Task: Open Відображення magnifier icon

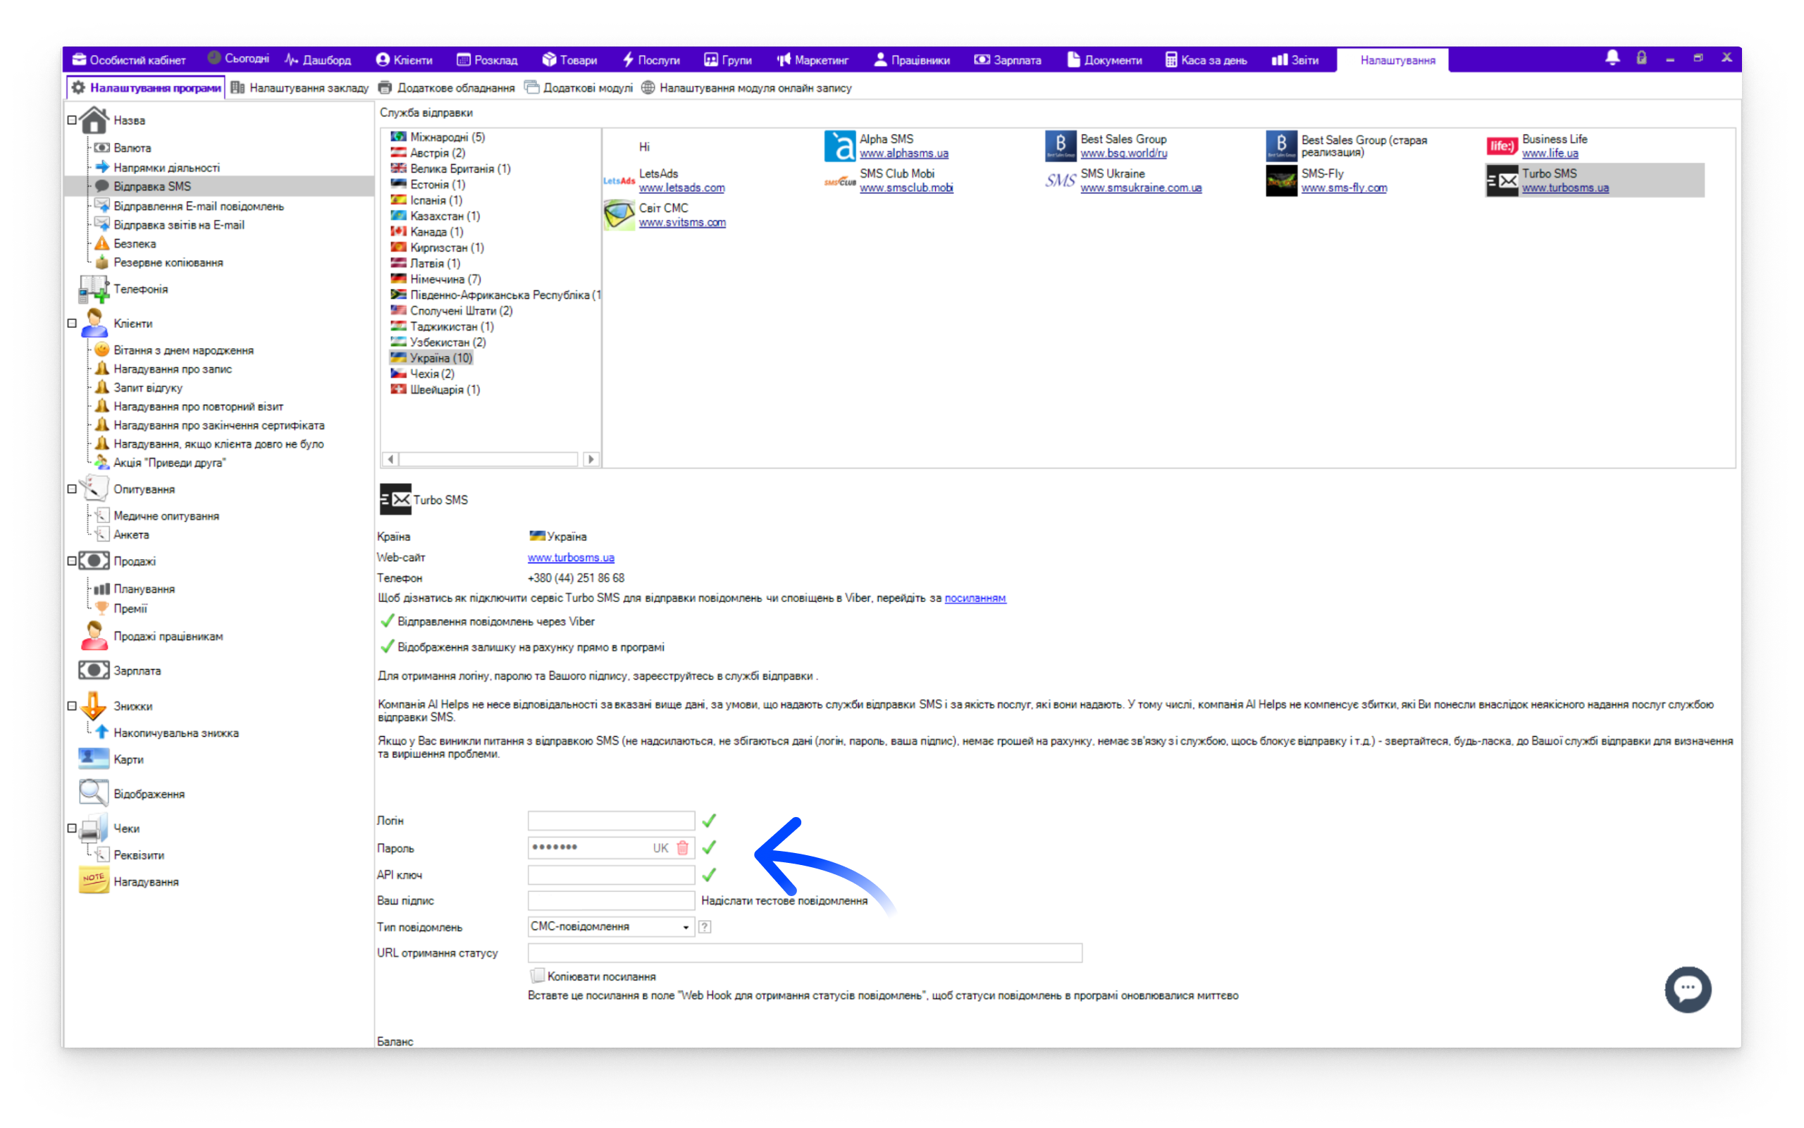Action: click(x=94, y=793)
